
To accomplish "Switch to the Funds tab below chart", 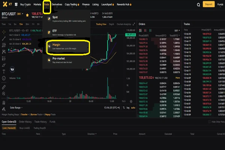I will click(52, 122).
